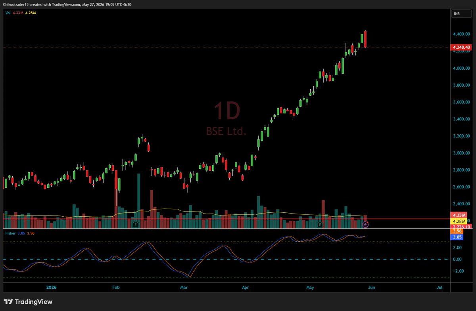476x311 pixels.
Task: Click the 4,400.00 price axis label
Action: click(462, 34)
